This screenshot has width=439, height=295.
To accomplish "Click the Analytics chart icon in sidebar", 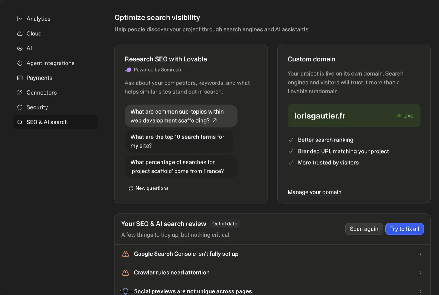I will [x=20, y=19].
